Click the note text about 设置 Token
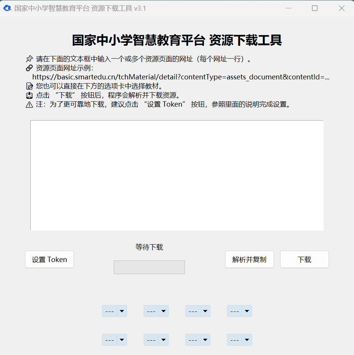The height and width of the screenshot is (355, 354). (163, 104)
